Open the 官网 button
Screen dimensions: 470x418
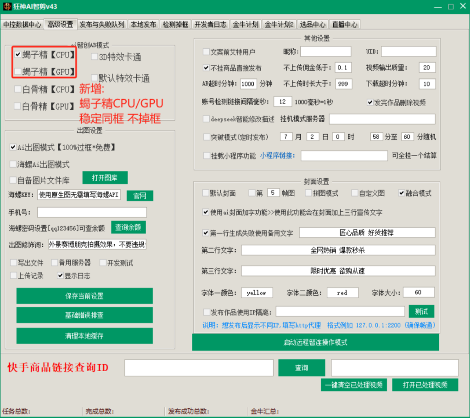[140, 196]
